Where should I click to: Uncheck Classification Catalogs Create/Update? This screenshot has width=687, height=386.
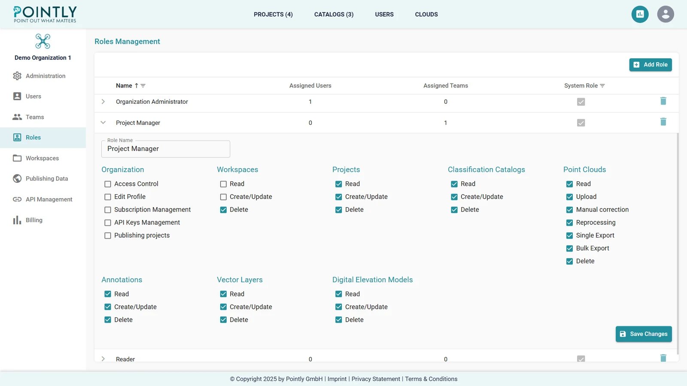(x=454, y=197)
